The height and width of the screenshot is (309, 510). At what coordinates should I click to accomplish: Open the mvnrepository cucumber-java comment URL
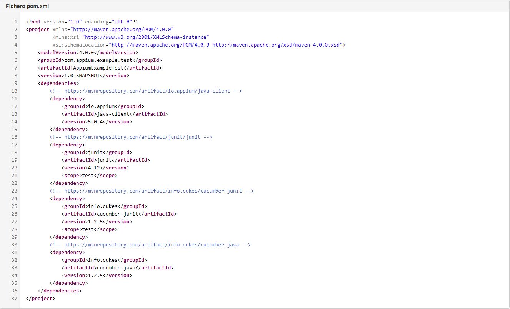coord(152,244)
